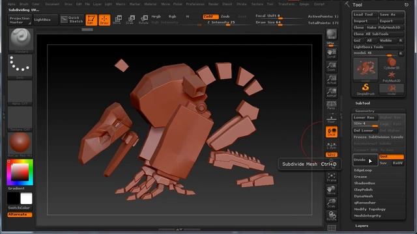Collapse the Geometry section

tap(365, 111)
